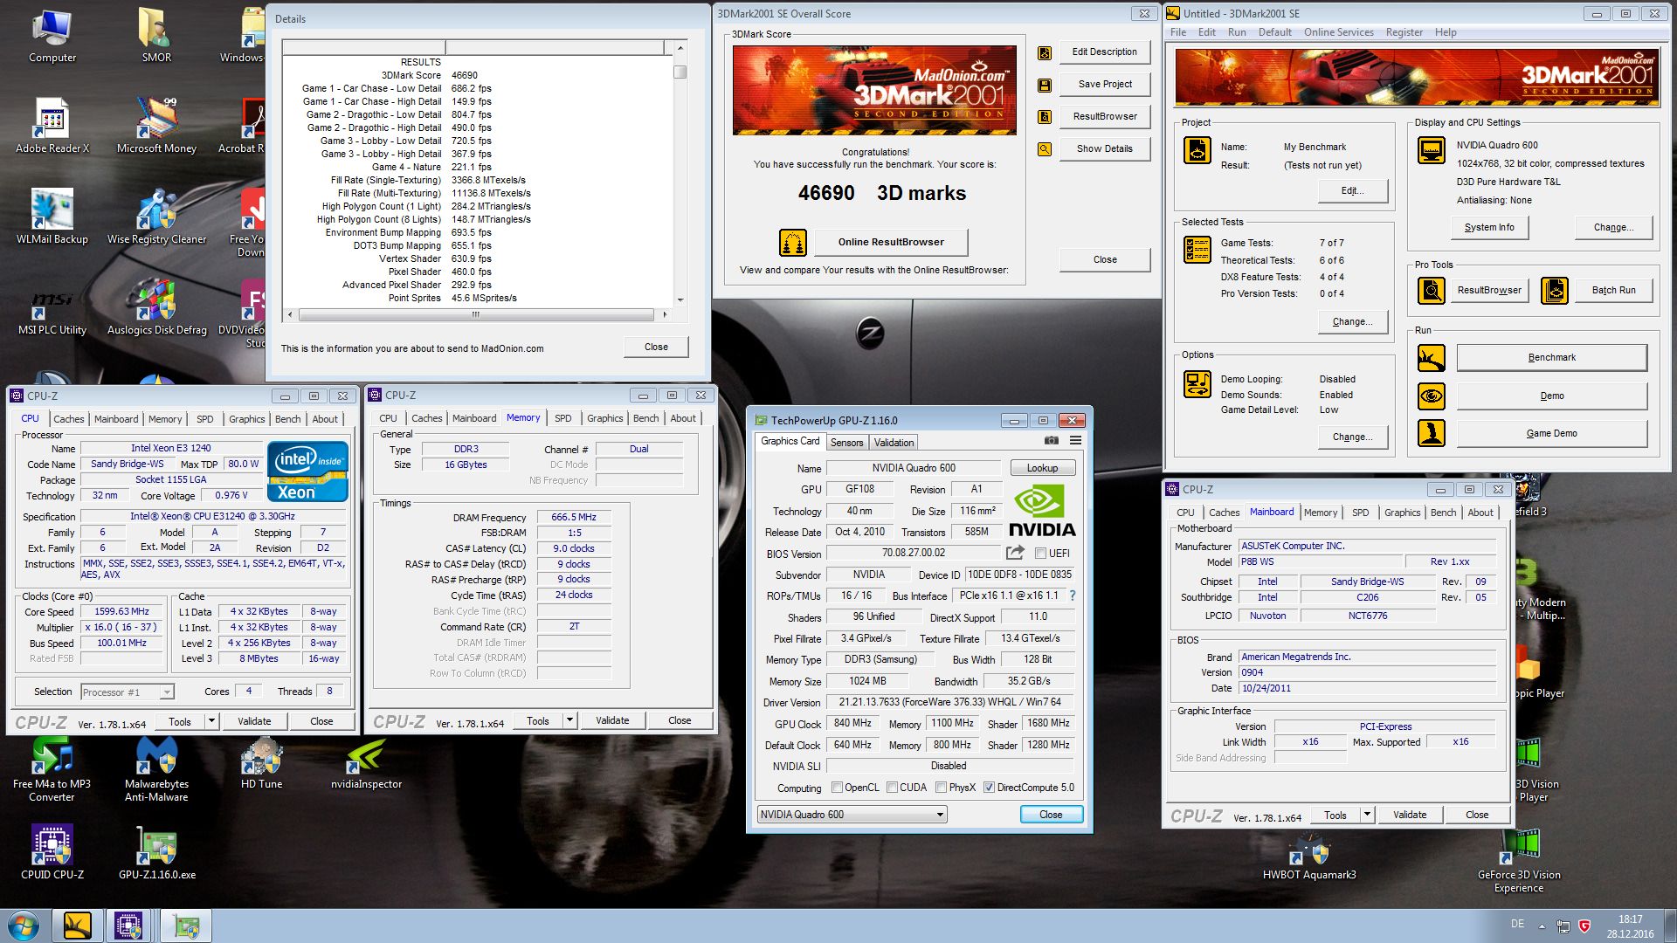The width and height of the screenshot is (1677, 943).
Task: Click the GPU-Z taskbar icon
Action: coord(186,926)
